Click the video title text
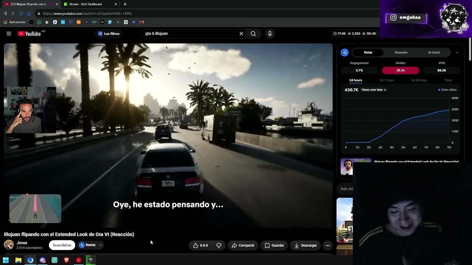Viewport: 472px width, 265px height. click(69, 234)
